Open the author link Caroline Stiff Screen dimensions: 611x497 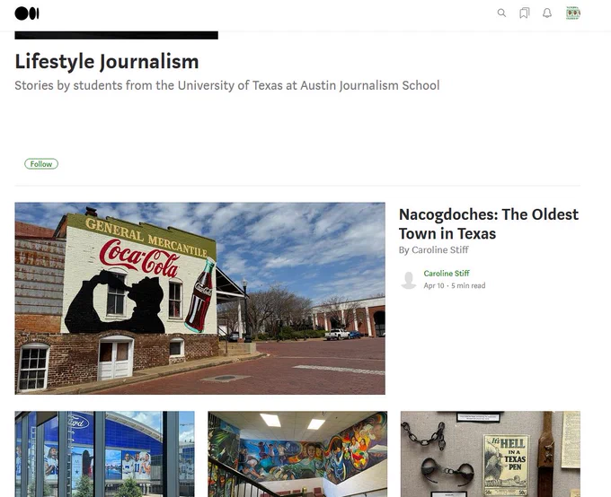pyautogui.click(x=447, y=274)
